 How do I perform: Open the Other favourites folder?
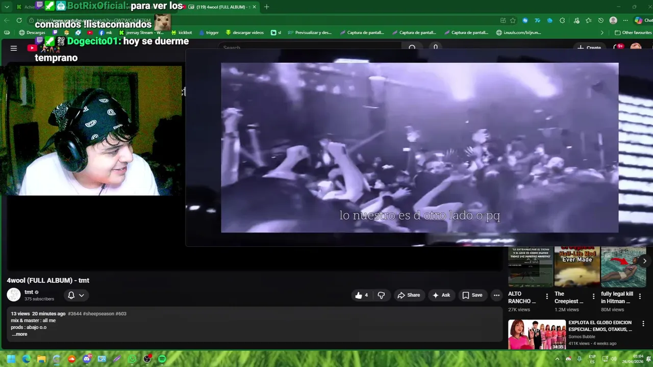click(633, 33)
